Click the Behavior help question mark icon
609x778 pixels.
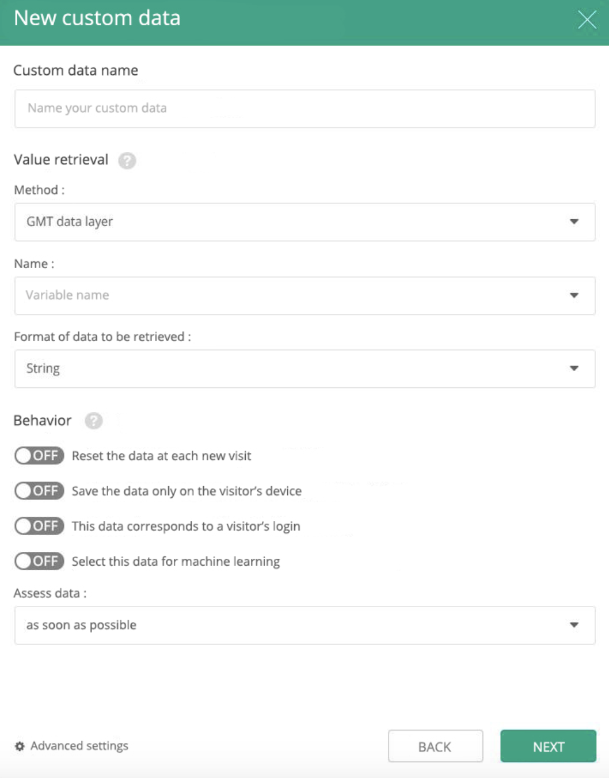pyautogui.click(x=94, y=421)
